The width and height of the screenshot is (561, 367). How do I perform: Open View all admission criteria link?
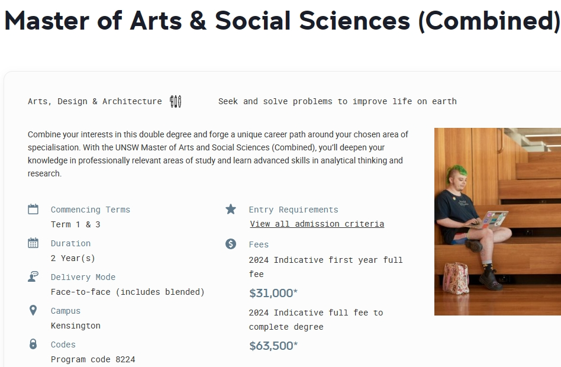tap(317, 224)
